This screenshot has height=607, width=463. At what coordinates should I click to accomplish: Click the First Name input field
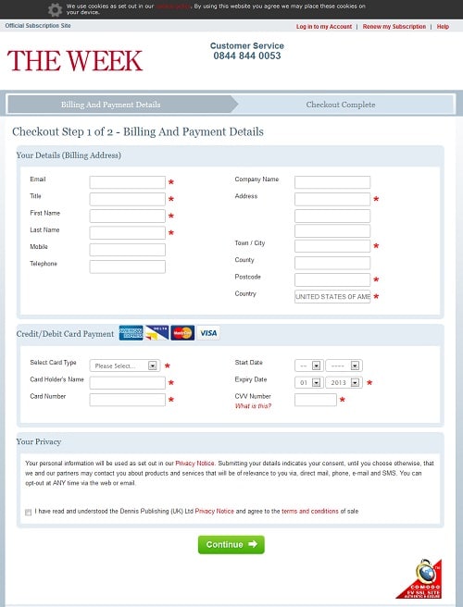(x=128, y=216)
